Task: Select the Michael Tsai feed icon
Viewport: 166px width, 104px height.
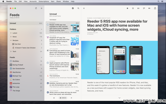Action: pos(11,76)
